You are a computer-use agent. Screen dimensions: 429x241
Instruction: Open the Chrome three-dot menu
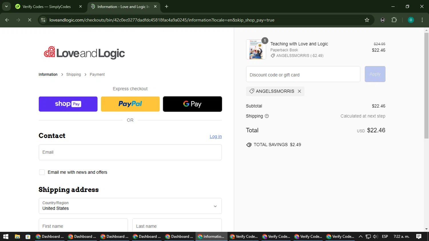pyautogui.click(x=422, y=20)
